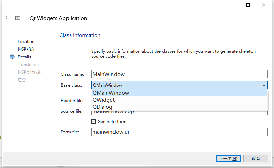The image size is (274, 168).
Task: Click the wizard window icon beside title
Action: point(18,18)
